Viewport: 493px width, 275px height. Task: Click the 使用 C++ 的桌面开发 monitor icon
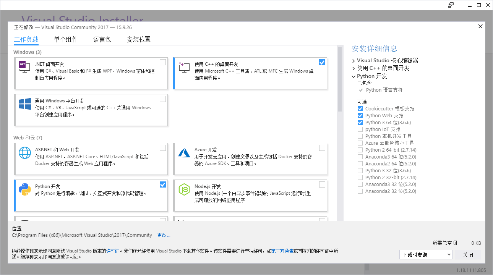(184, 66)
